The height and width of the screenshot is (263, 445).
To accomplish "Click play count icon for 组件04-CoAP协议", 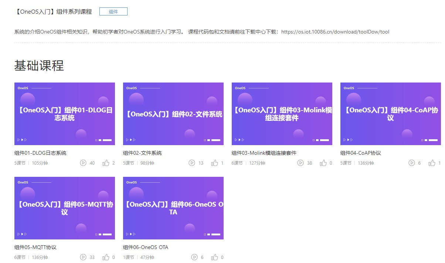I will pos(412,163).
